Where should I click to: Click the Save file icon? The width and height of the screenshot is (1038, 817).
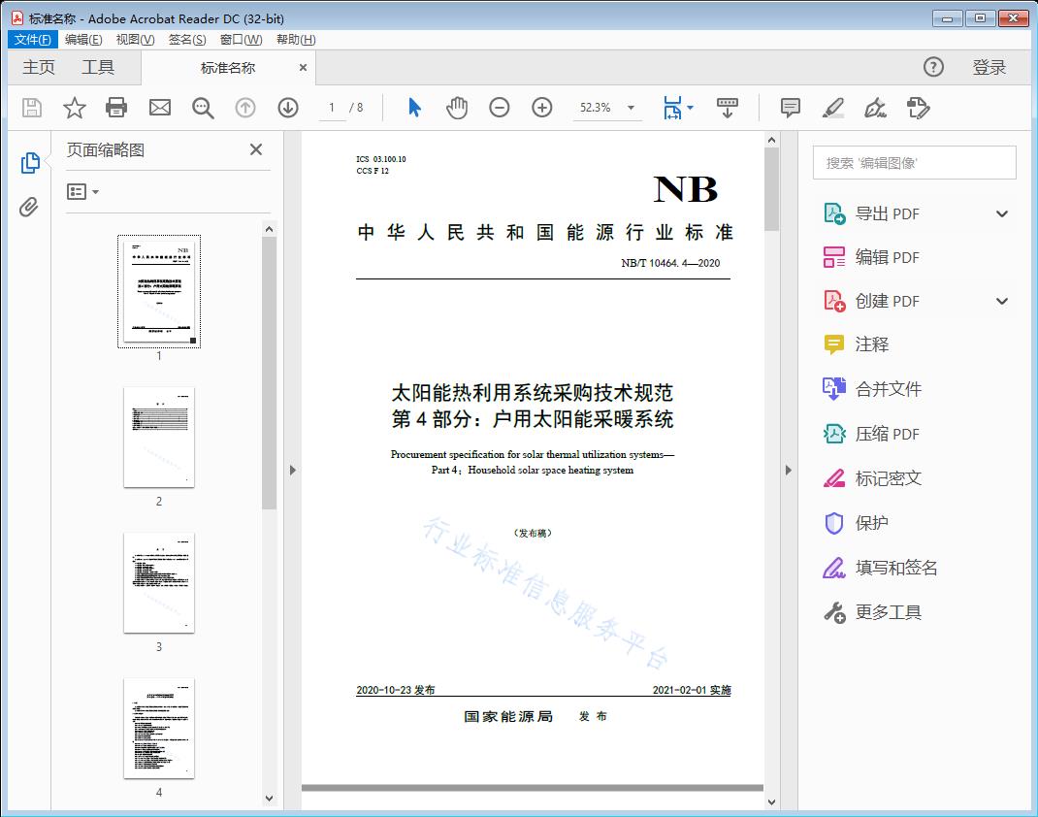pyautogui.click(x=30, y=108)
